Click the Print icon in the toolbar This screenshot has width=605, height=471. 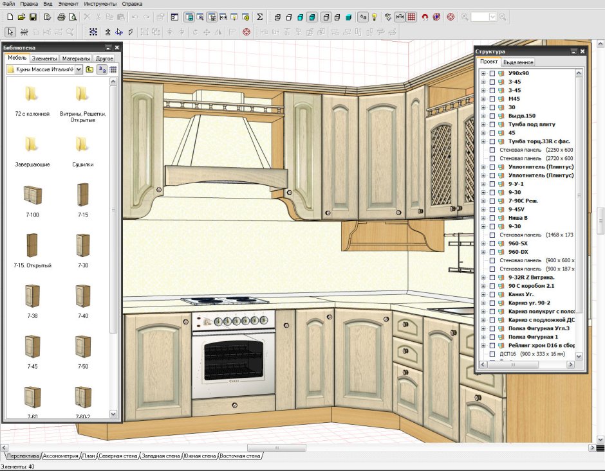coord(61,16)
